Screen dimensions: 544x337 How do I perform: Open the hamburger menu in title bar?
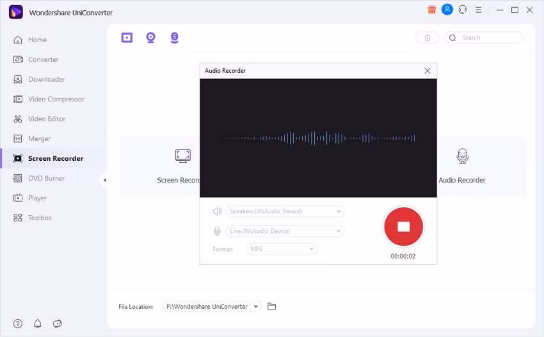click(x=479, y=10)
